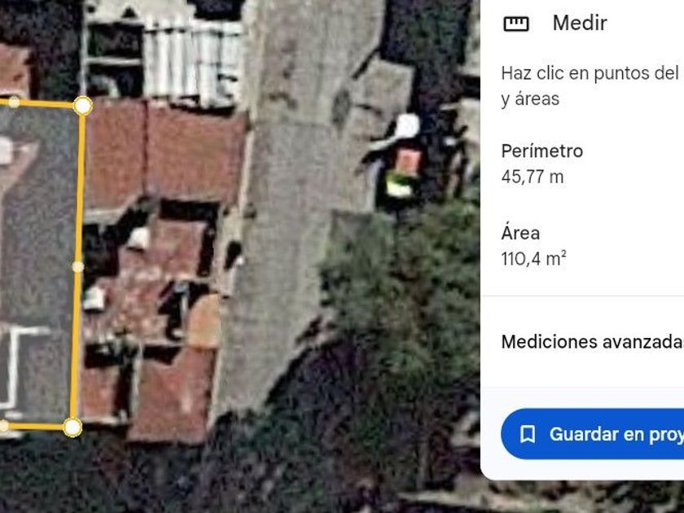Click the white corrugated roof on the map
Screen dimensions: 684x513
(192, 59)
